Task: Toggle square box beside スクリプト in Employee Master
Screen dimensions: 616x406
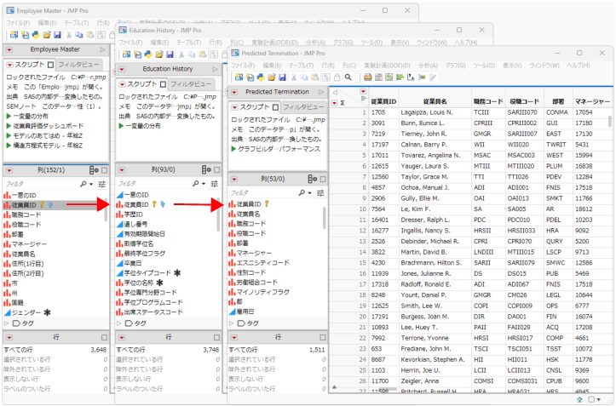Action: 50,65
